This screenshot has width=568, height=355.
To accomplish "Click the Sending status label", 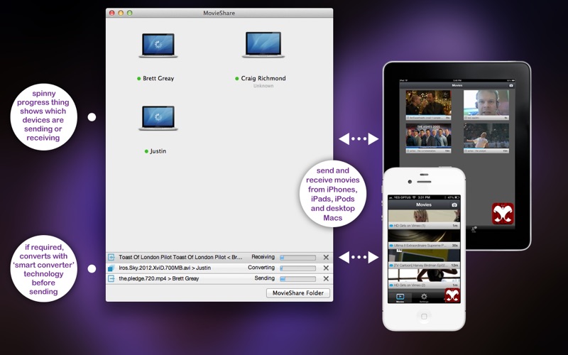I will coord(264,278).
